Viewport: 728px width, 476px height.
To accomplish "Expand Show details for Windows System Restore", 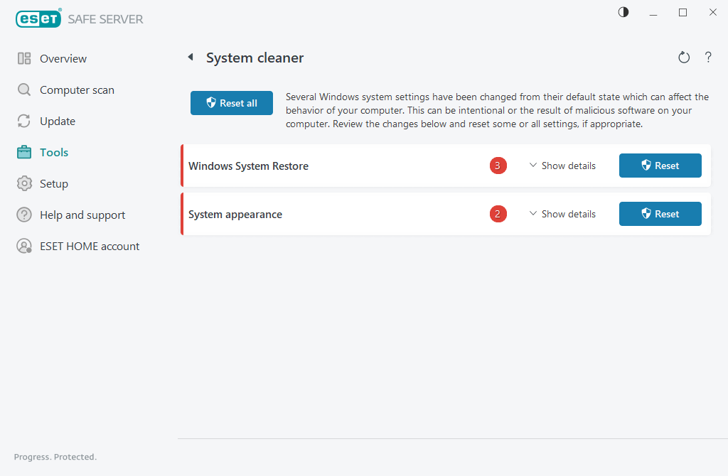I will coord(562,166).
